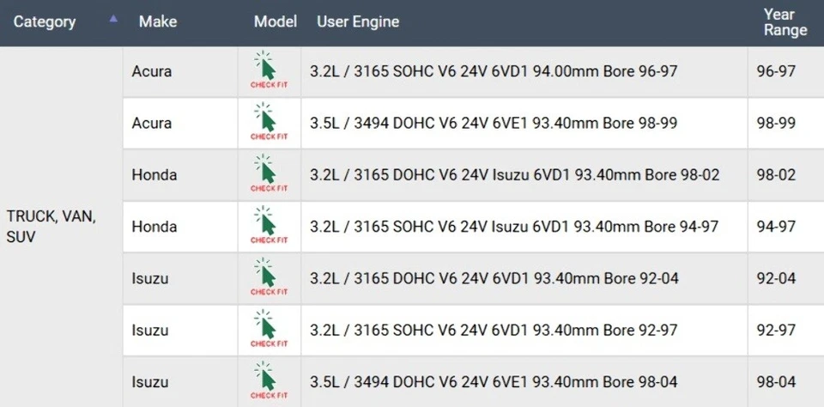Sort by Make column header
Viewport: 824px width, 407px height.
click(x=157, y=22)
